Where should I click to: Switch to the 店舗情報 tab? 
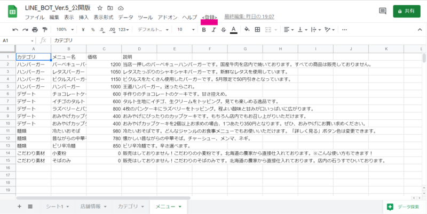click(93, 207)
